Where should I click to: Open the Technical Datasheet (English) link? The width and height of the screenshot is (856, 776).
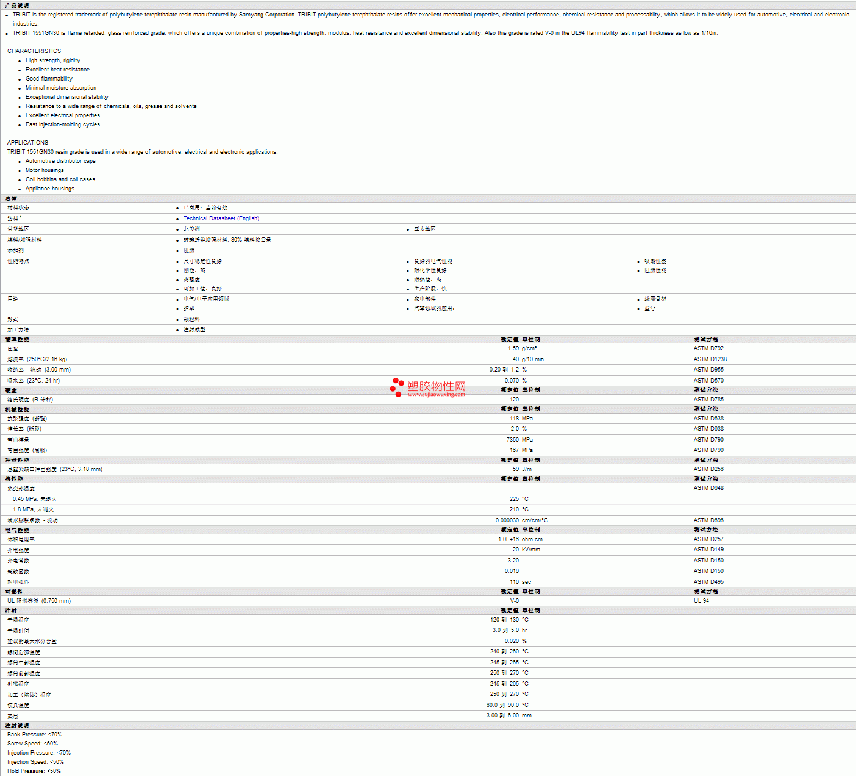(x=221, y=218)
